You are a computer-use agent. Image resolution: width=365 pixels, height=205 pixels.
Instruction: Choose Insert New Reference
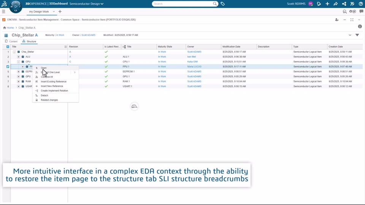pyautogui.click(x=56, y=86)
